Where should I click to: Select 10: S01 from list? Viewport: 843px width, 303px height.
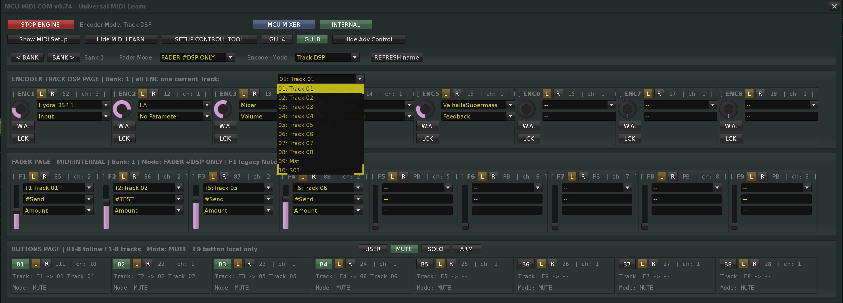[320, 170]
